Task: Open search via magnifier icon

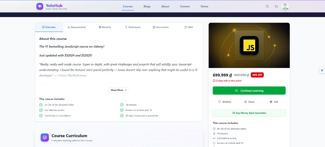Action: 267,6
